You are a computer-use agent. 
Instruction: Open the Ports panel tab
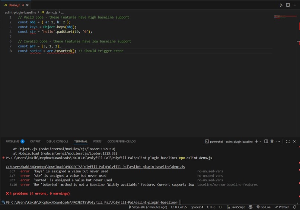(98, 141)
